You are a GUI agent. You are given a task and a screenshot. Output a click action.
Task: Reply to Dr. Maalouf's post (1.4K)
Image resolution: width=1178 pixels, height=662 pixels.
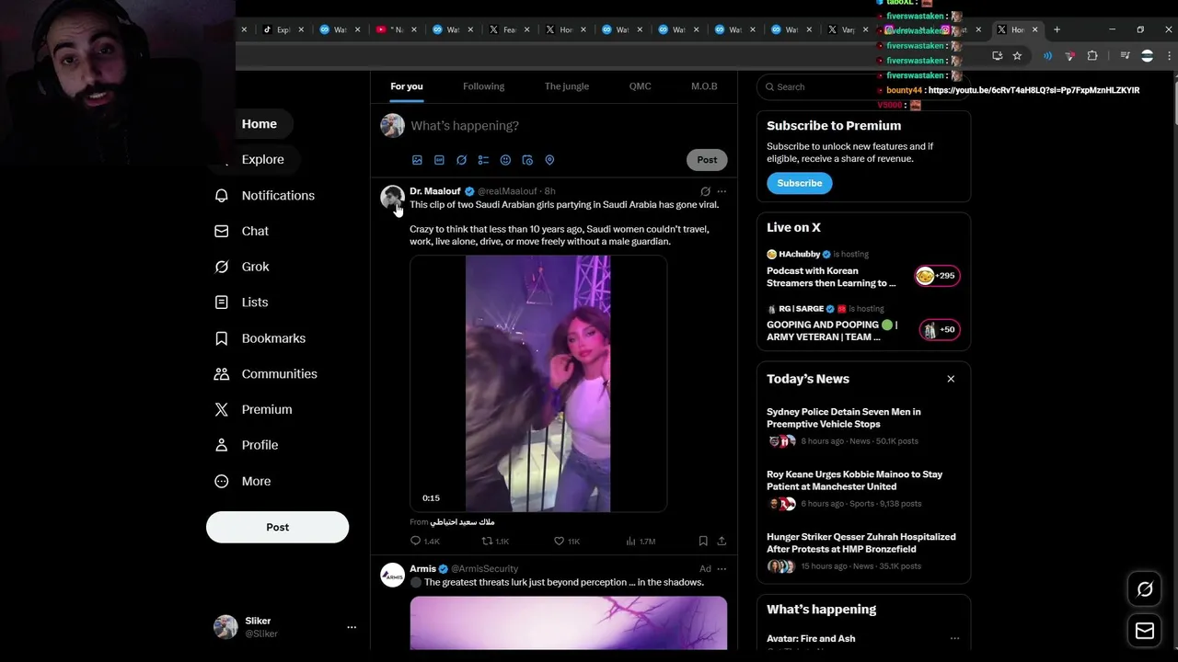[424, 542]
